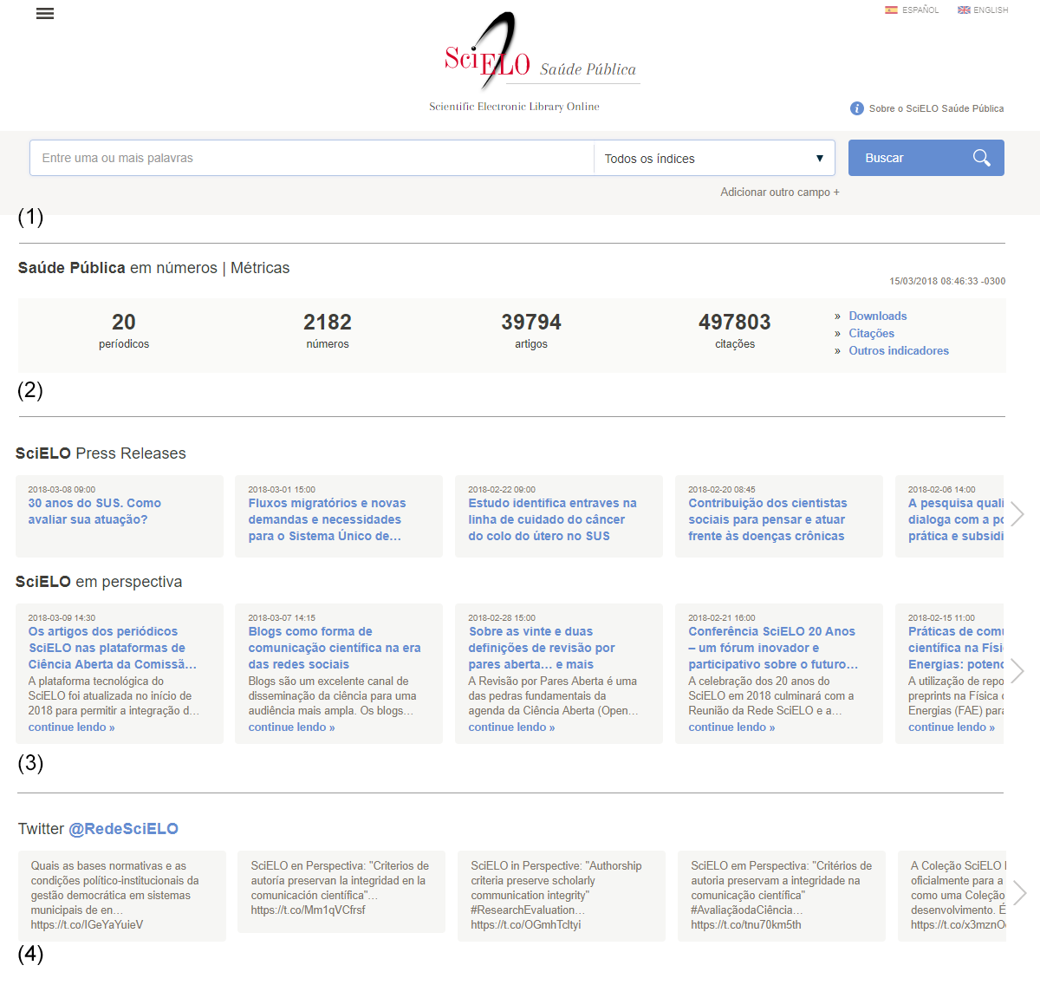Image resolution: width=1040 pixels, height=985 pixels.
Task: Focus the 'Entre uma ou mais palavras' field
Action: coord(312,158)
